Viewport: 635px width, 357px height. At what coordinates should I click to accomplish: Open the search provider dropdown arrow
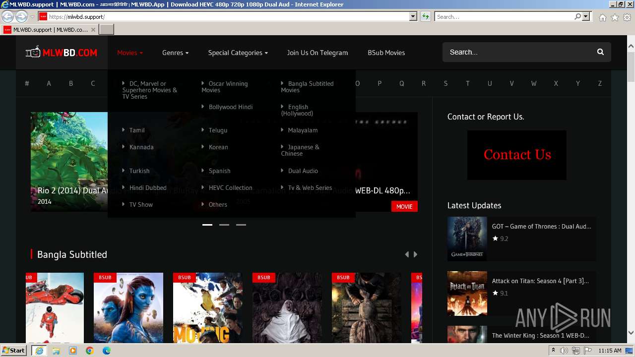pos(586,17)
